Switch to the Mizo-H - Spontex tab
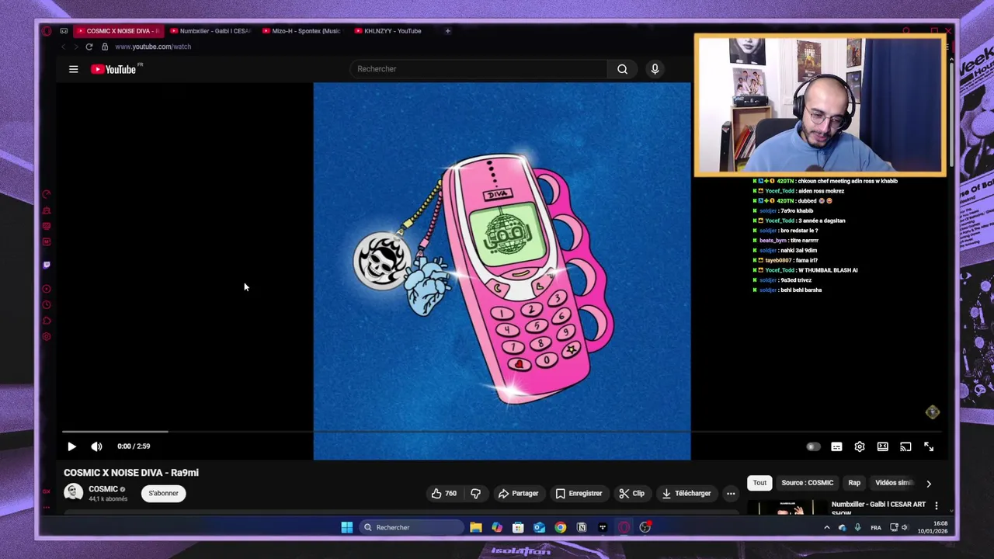994x559 pixels. click(x=301, y=31)
